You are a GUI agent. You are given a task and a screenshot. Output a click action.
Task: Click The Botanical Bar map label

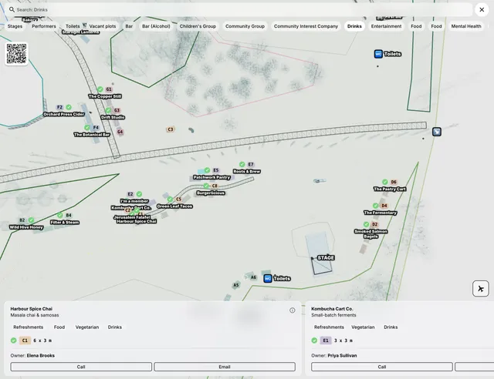(x=92, y=135)
